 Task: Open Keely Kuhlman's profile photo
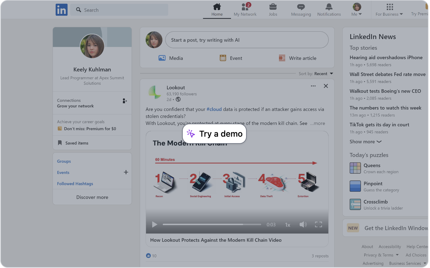92,46
